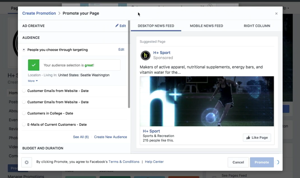The width and height of the screenshot is (300, 178).
Task: Click 'Suggested Page' label
Action: pyautogui.click(x=153, y=42)
